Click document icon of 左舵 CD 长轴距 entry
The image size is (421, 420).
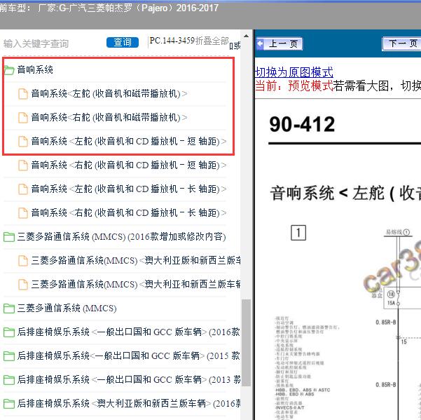point(23,189)
